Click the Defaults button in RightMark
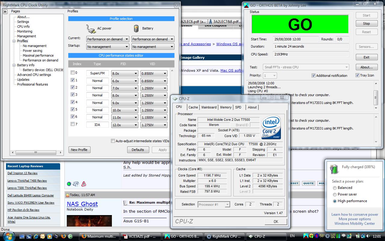 click(138, 150)
